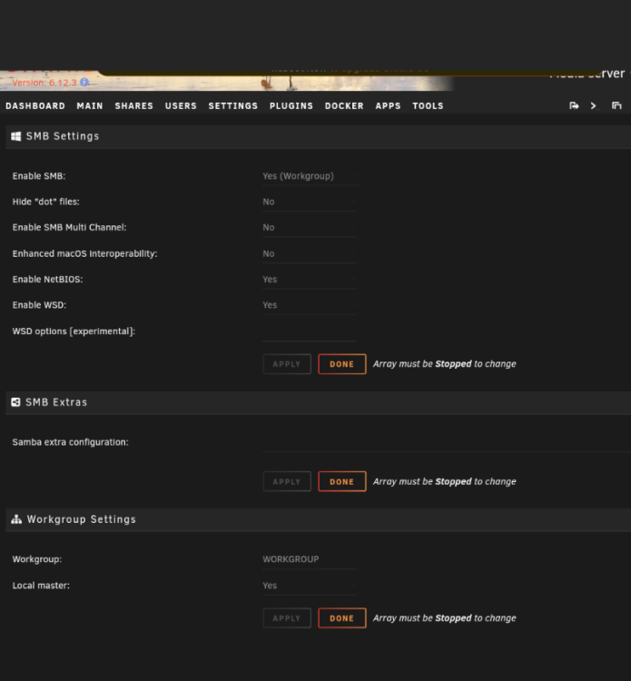Image resolution: width=631 pixels, height=681 pixels.
Task: Click the logout icon in navigation bar
Action: coord(574,105)
